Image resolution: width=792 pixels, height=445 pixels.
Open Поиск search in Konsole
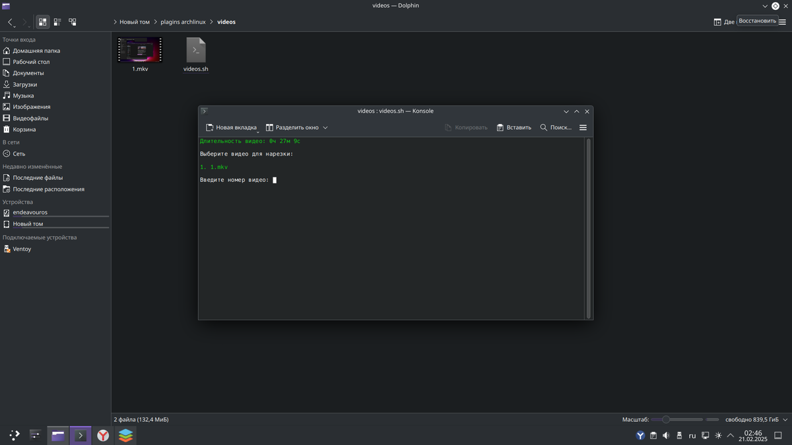click(556, 127)
